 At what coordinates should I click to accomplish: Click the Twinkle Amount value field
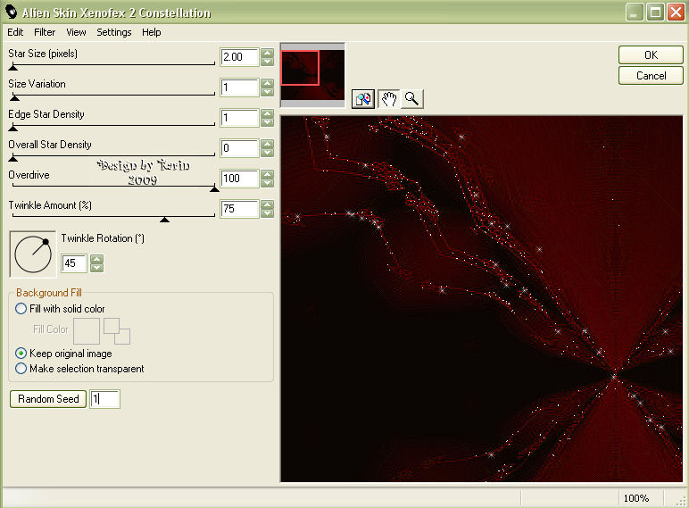239,209
